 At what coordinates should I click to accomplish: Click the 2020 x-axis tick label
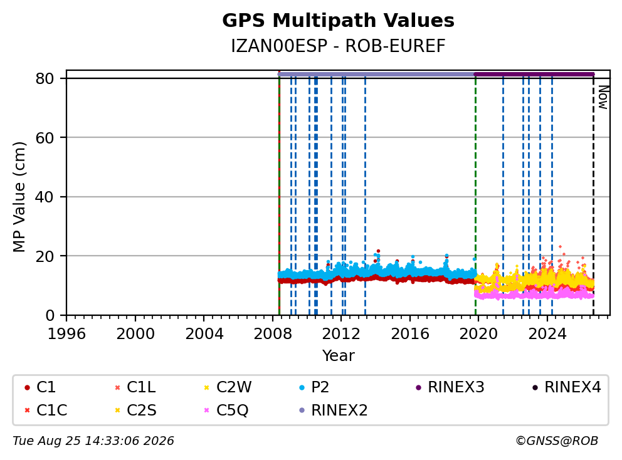(478, 334)
